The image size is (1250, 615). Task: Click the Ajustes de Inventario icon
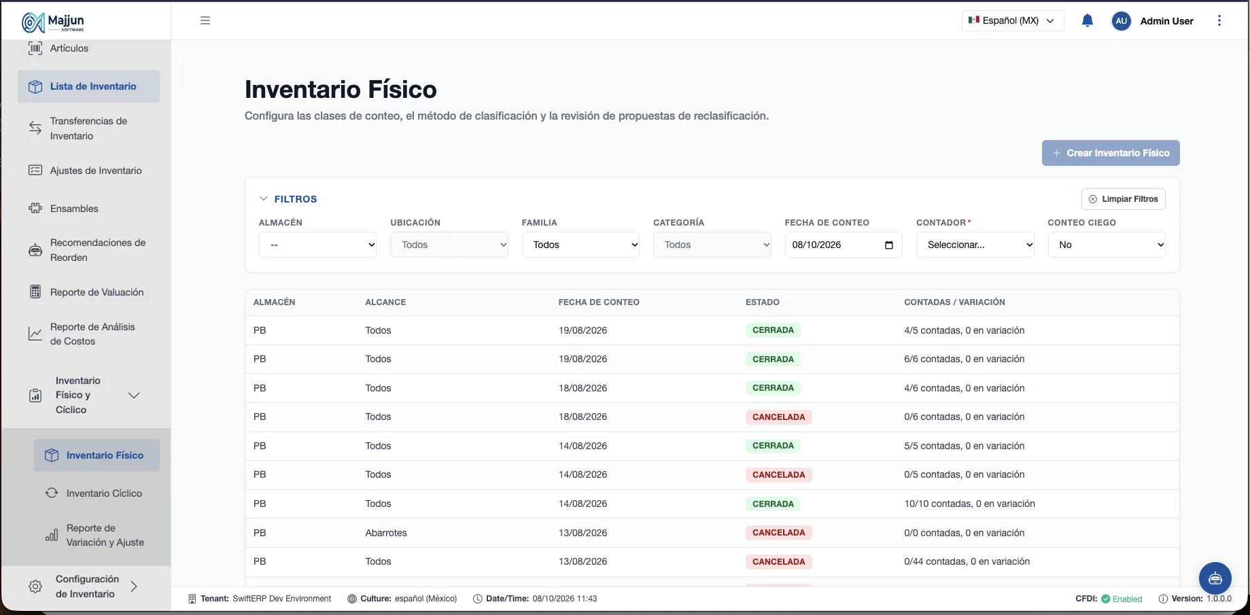point(35,171)
